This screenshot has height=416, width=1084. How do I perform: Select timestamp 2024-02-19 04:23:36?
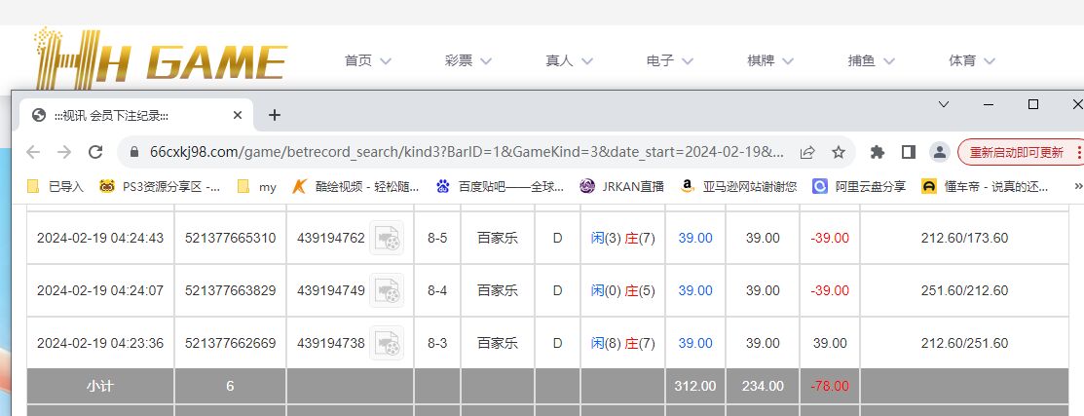pos(100,343)
